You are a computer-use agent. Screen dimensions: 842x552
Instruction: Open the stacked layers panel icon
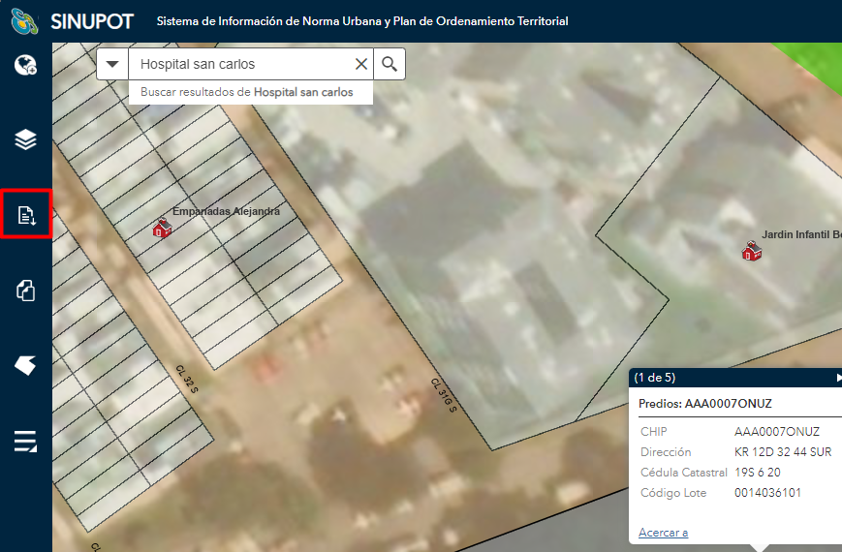tap(25, 139)
